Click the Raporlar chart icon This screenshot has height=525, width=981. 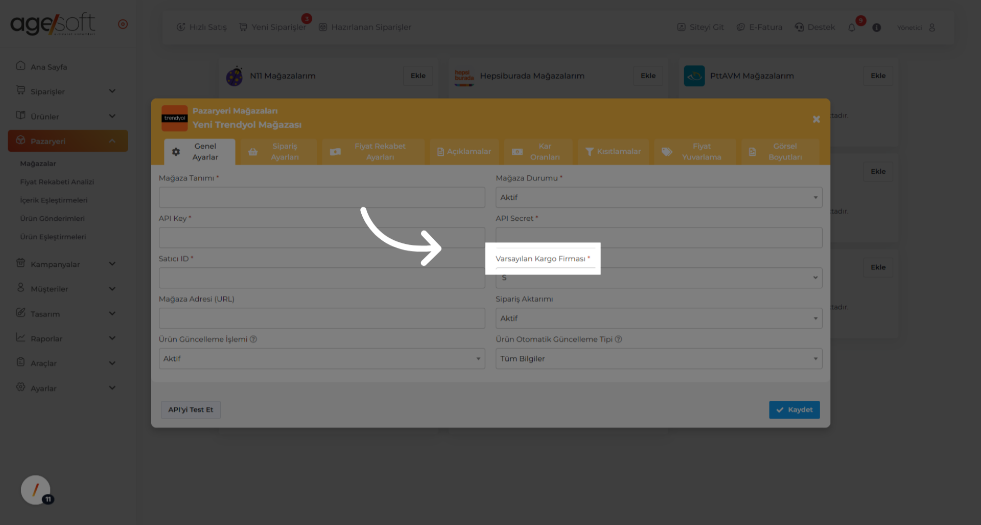20,337
